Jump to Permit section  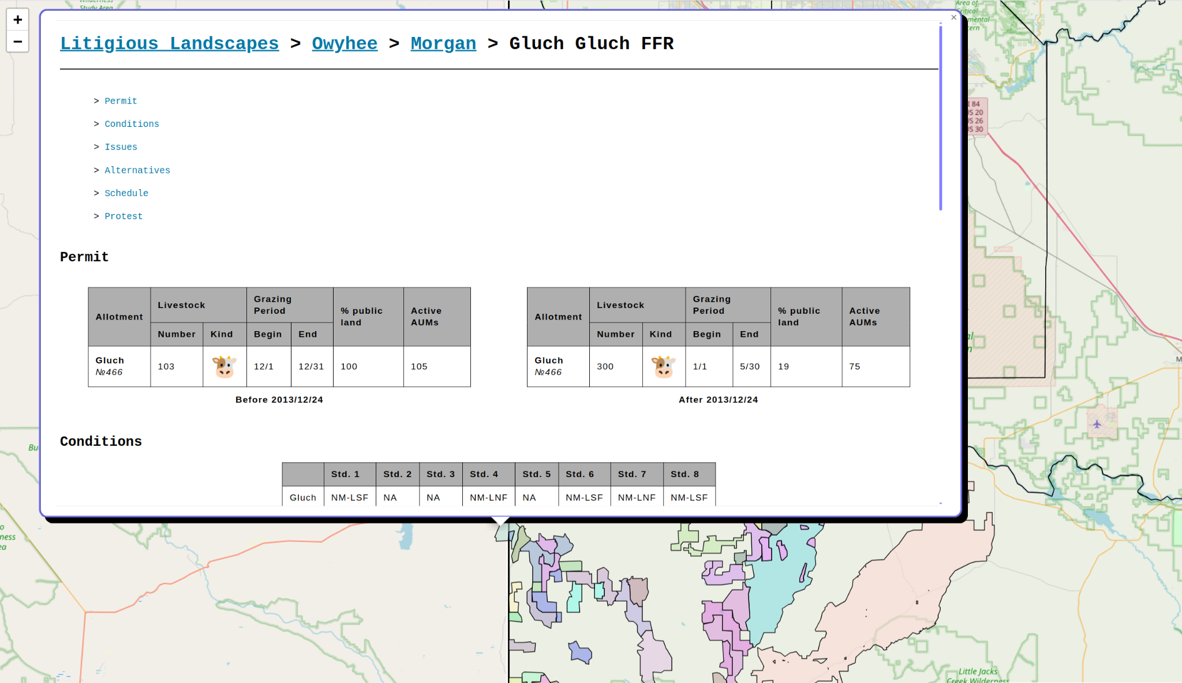click(121, 101)
